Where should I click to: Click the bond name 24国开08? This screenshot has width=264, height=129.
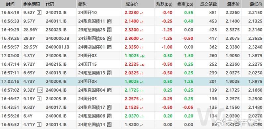87,82
